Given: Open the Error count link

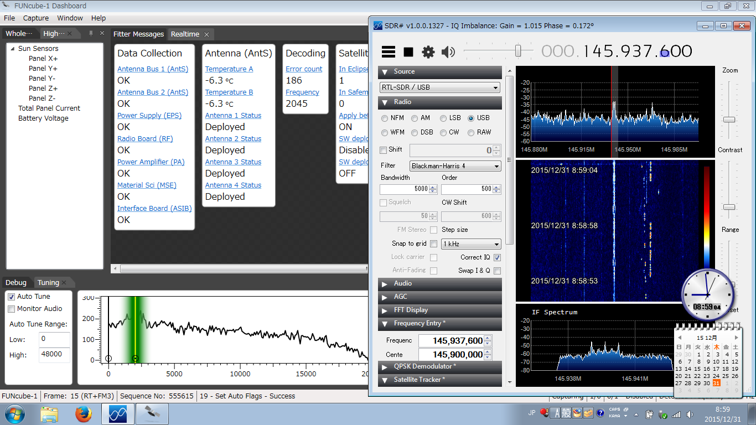Looking at the screenshot, I should point(304,69).
